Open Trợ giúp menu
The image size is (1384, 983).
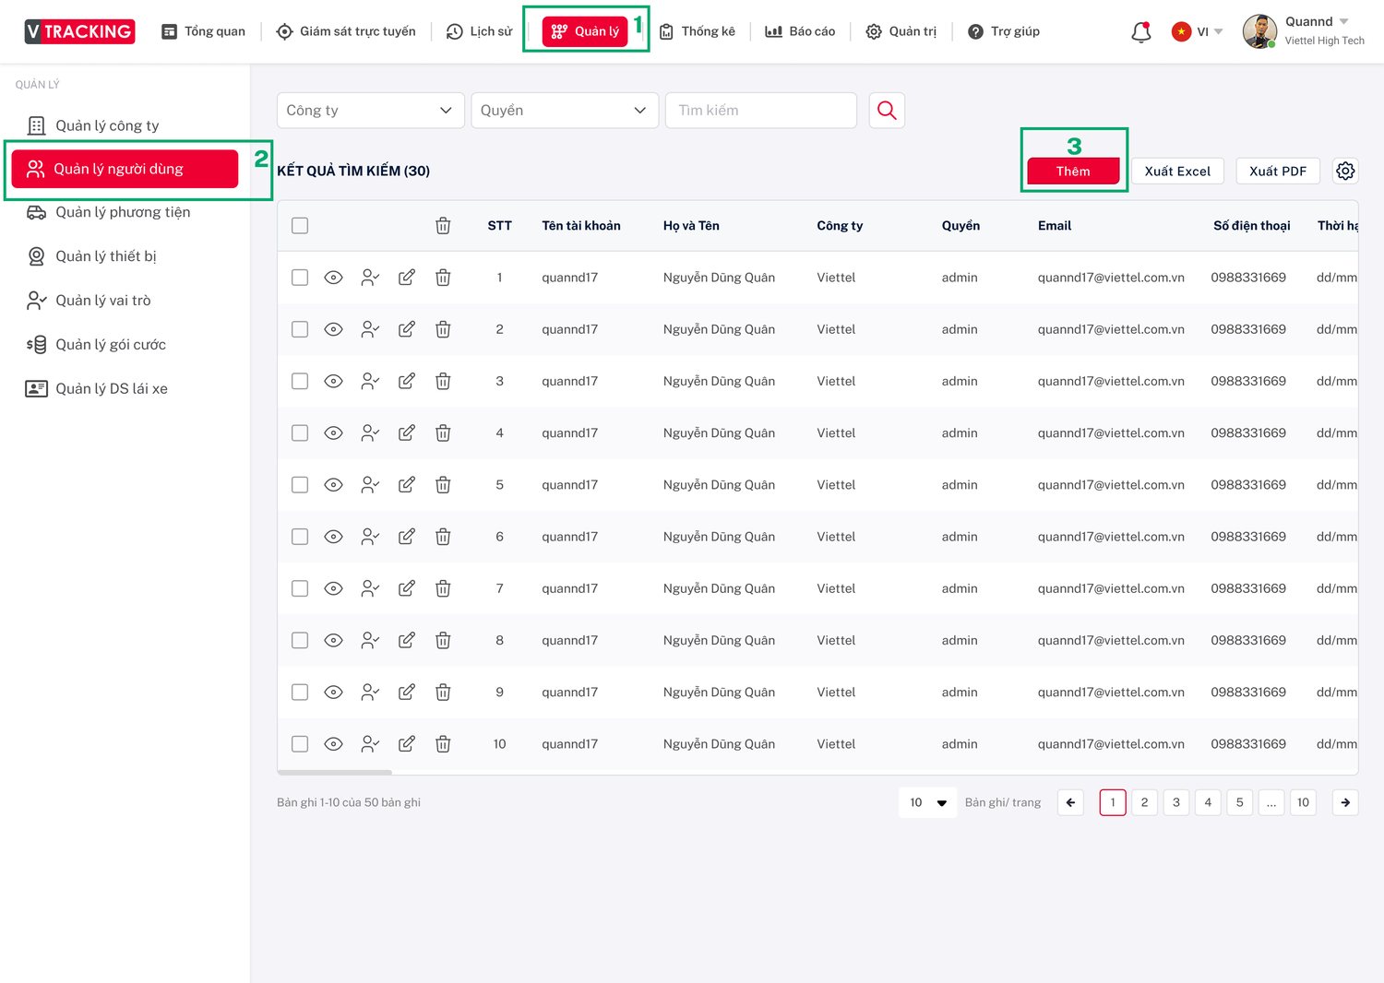(1004, 31)
